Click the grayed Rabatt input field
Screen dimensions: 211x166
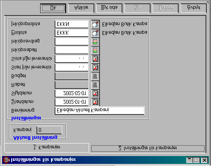click(x=72, y=85)
